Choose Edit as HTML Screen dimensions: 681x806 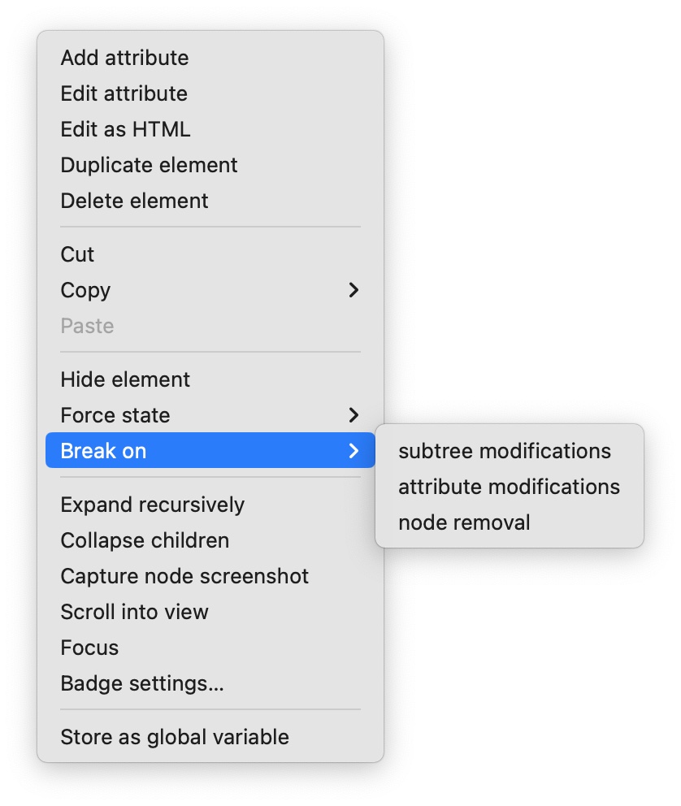tap(125, 129)
